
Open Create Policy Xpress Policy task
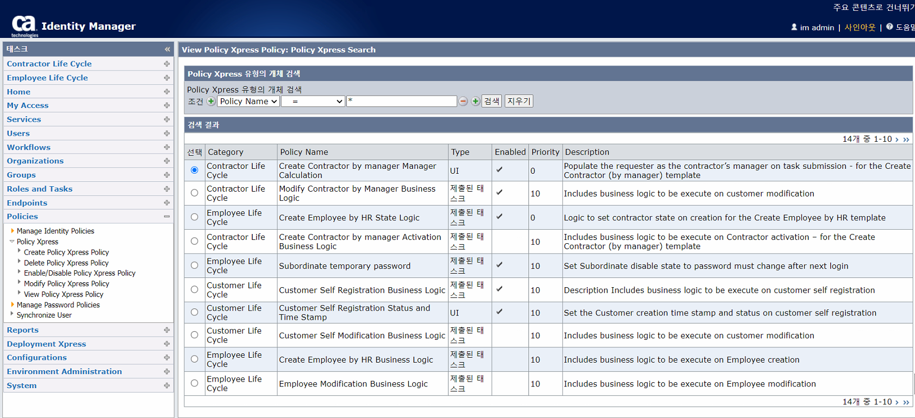pyautogui.click(x=66, y=252)
